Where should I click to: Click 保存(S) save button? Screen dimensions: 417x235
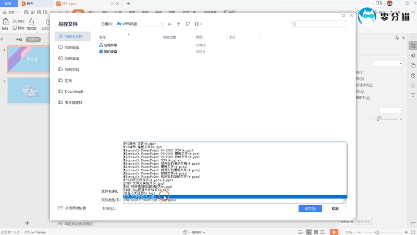[310, 208]
